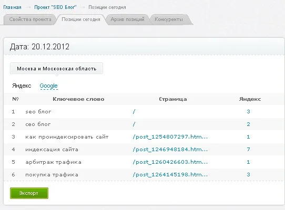Image resolution: width=285 pixels, height=210 pixels.
Task: Switch to Свойства проекта tab
Action: (30, 19)
